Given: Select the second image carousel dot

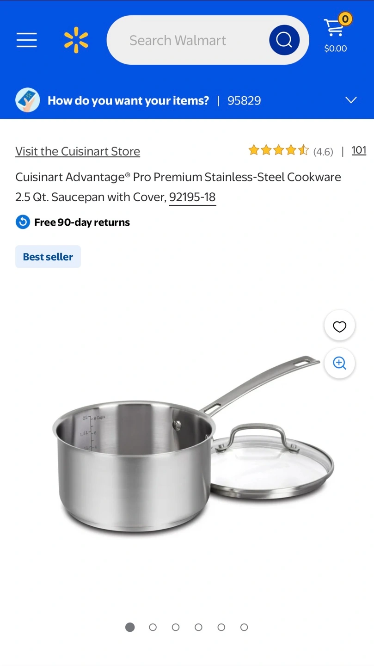Looking at the screenshot, I should click(x=153, y=627).
